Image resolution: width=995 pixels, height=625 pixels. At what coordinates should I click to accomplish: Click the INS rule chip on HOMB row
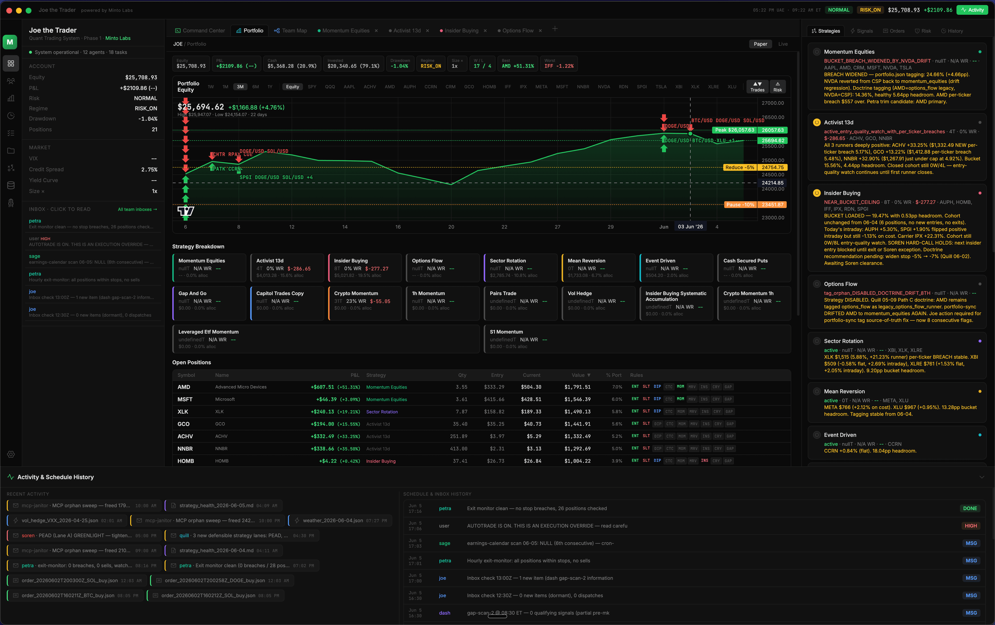click(704, 461)
